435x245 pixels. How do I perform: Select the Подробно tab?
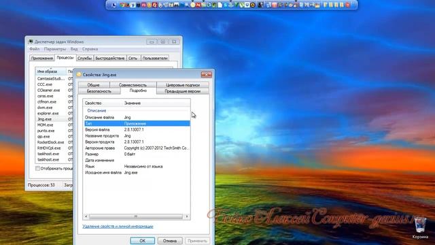(138, 91)
